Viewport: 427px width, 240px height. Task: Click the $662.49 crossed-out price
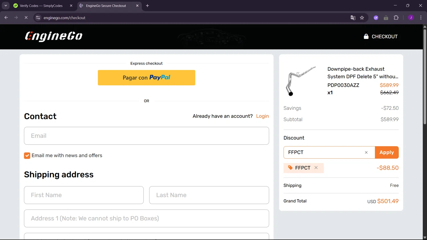389,92
